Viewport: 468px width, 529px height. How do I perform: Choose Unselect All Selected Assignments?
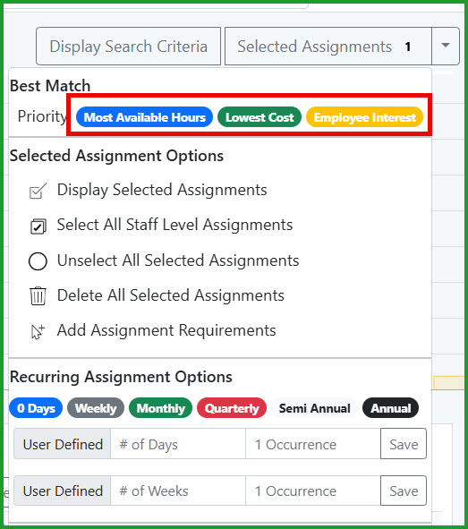point(178,260)
